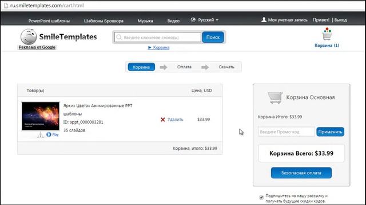Open the Шаблоны Брошюра menu
The image size is (366, 205).
pyautogui.click(x=104, y=20)
